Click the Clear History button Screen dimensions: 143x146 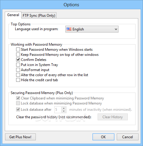click(x=113, y=117)
